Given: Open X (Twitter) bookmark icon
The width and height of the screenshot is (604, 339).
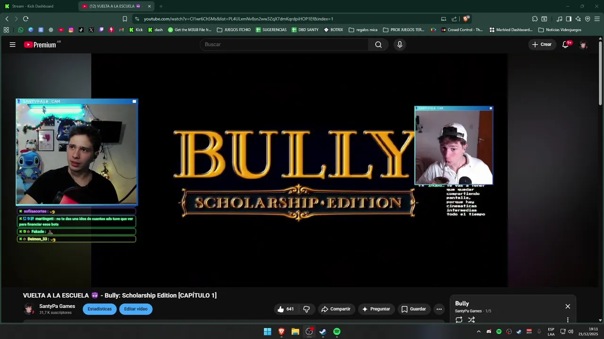Looking at the screenshot, I should [x=91, y=30].
